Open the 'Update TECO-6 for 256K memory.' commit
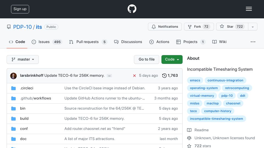 (75, 76)
